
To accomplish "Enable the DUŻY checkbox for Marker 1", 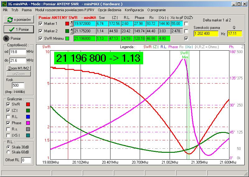I will [186, 24].
